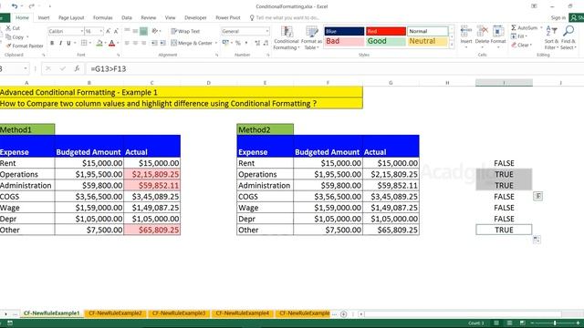Apply the Fill Color bucket
The width and height of the screenshot is (584, 328).
pos(99,43)
